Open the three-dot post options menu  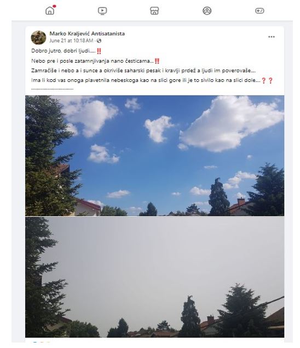coord(272,37)
